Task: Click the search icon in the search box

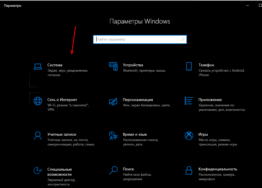Action: pos(183,39)
